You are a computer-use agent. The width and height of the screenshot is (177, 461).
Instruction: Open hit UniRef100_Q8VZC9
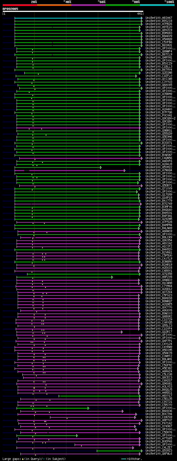click(x=159, y=30)
